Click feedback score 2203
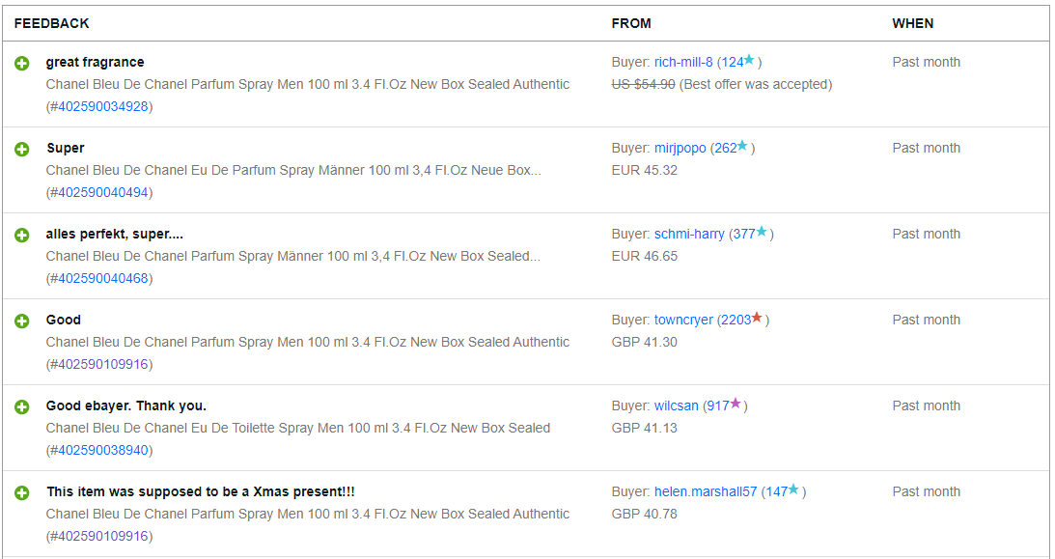This screenshot has width=1055, height=559. click(x=736, y=320)
